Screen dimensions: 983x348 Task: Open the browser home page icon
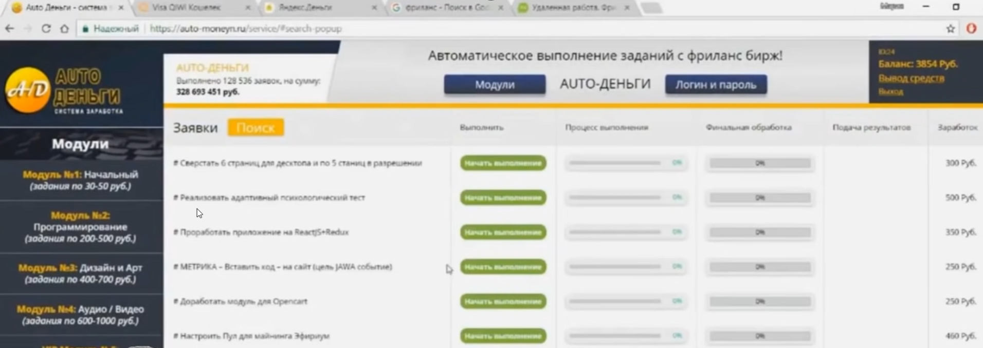point(64,29)
